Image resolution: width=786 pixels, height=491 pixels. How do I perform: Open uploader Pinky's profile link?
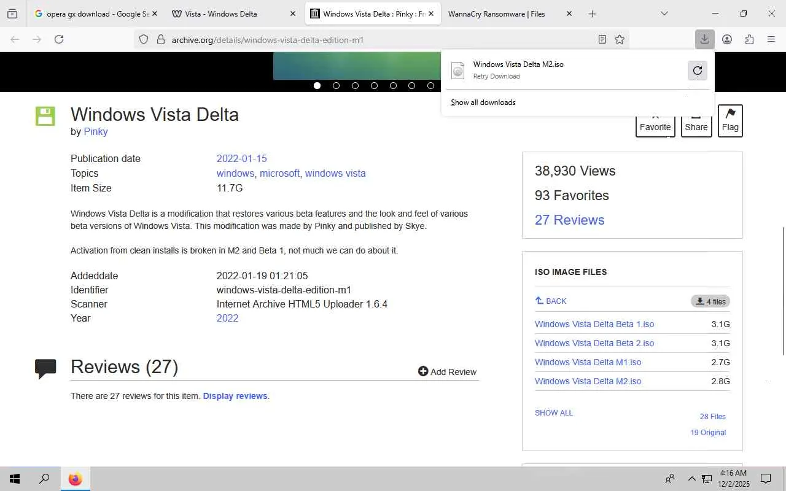point(96,131)
